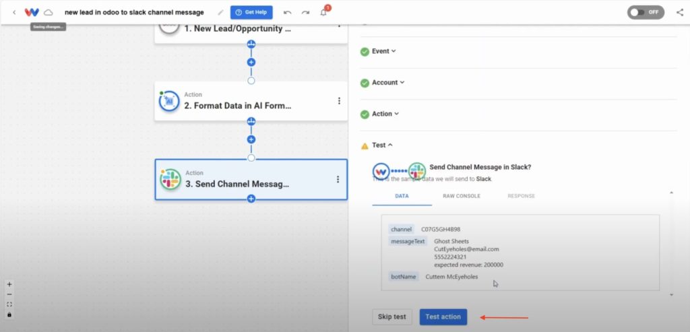Click channel value C07G5GH4B98

(x=441, y=229)
